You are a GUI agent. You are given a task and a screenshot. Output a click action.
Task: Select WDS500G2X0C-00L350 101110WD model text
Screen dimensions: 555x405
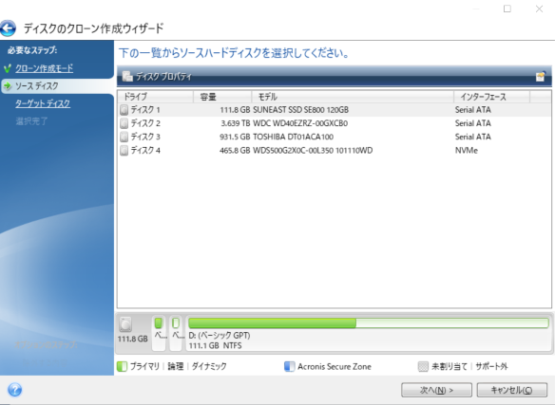[x=313, y=151]
